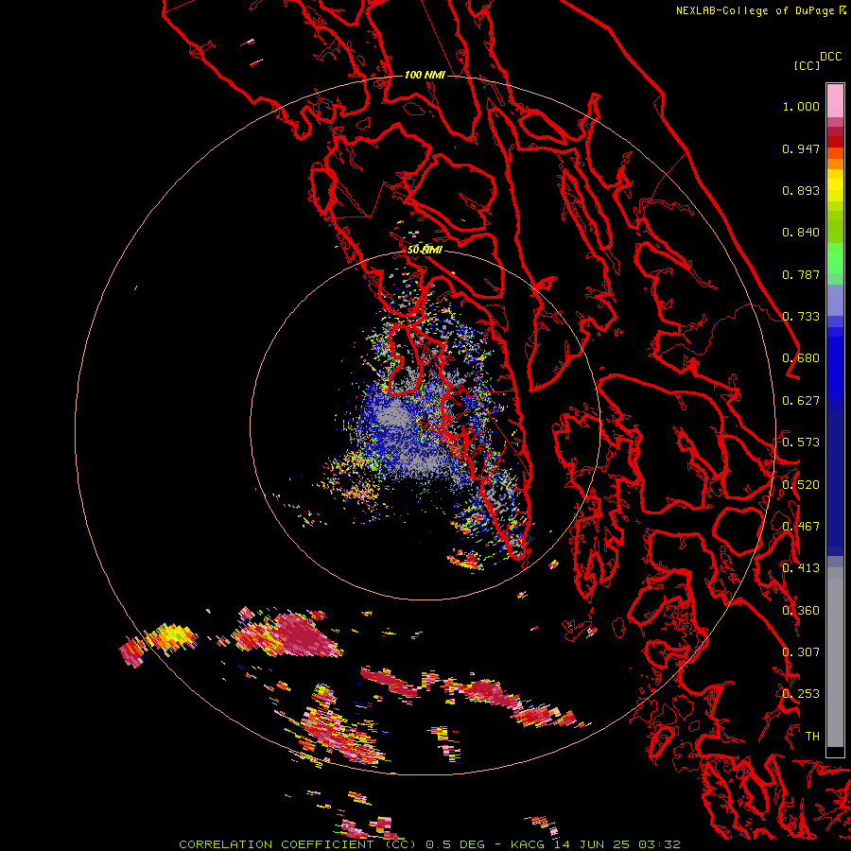
Task: Select the 0.680 color scale value
Action: pos(801,358)
